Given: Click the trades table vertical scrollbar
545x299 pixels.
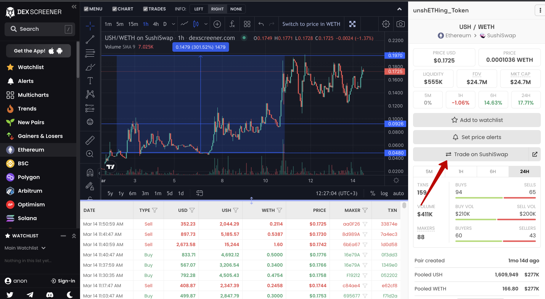Looking at the screenshot, I should point(404,206).
